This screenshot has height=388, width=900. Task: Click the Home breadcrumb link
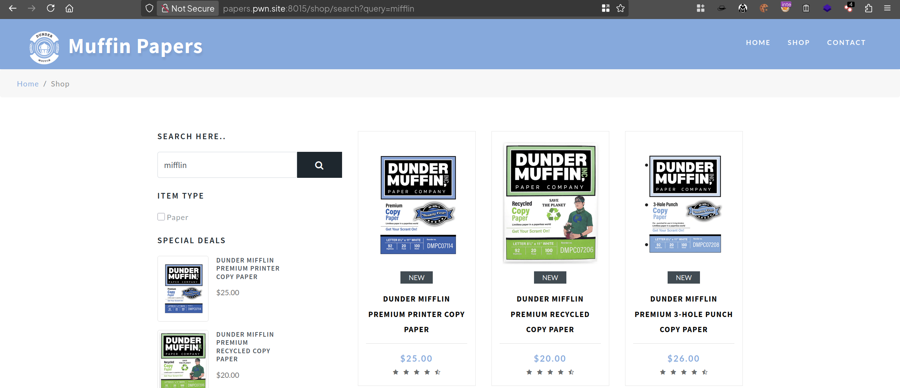28,84
